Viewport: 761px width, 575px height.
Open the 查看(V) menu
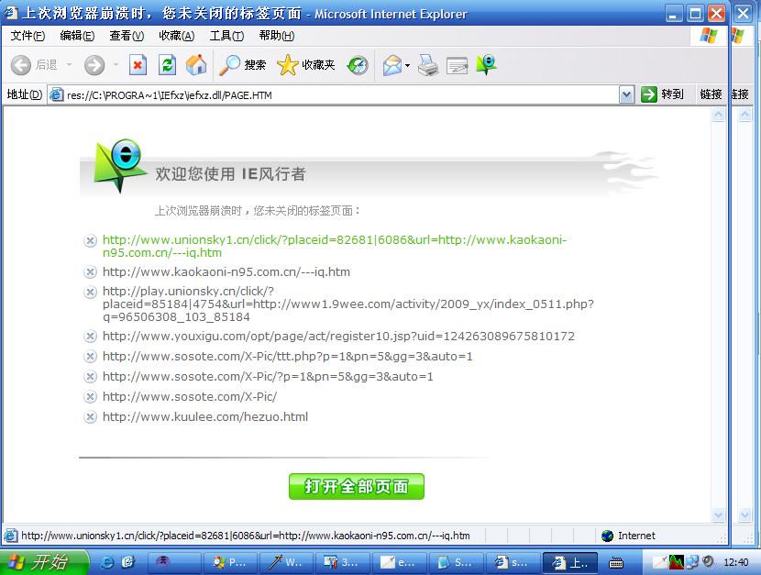click(x=127, y=36)
